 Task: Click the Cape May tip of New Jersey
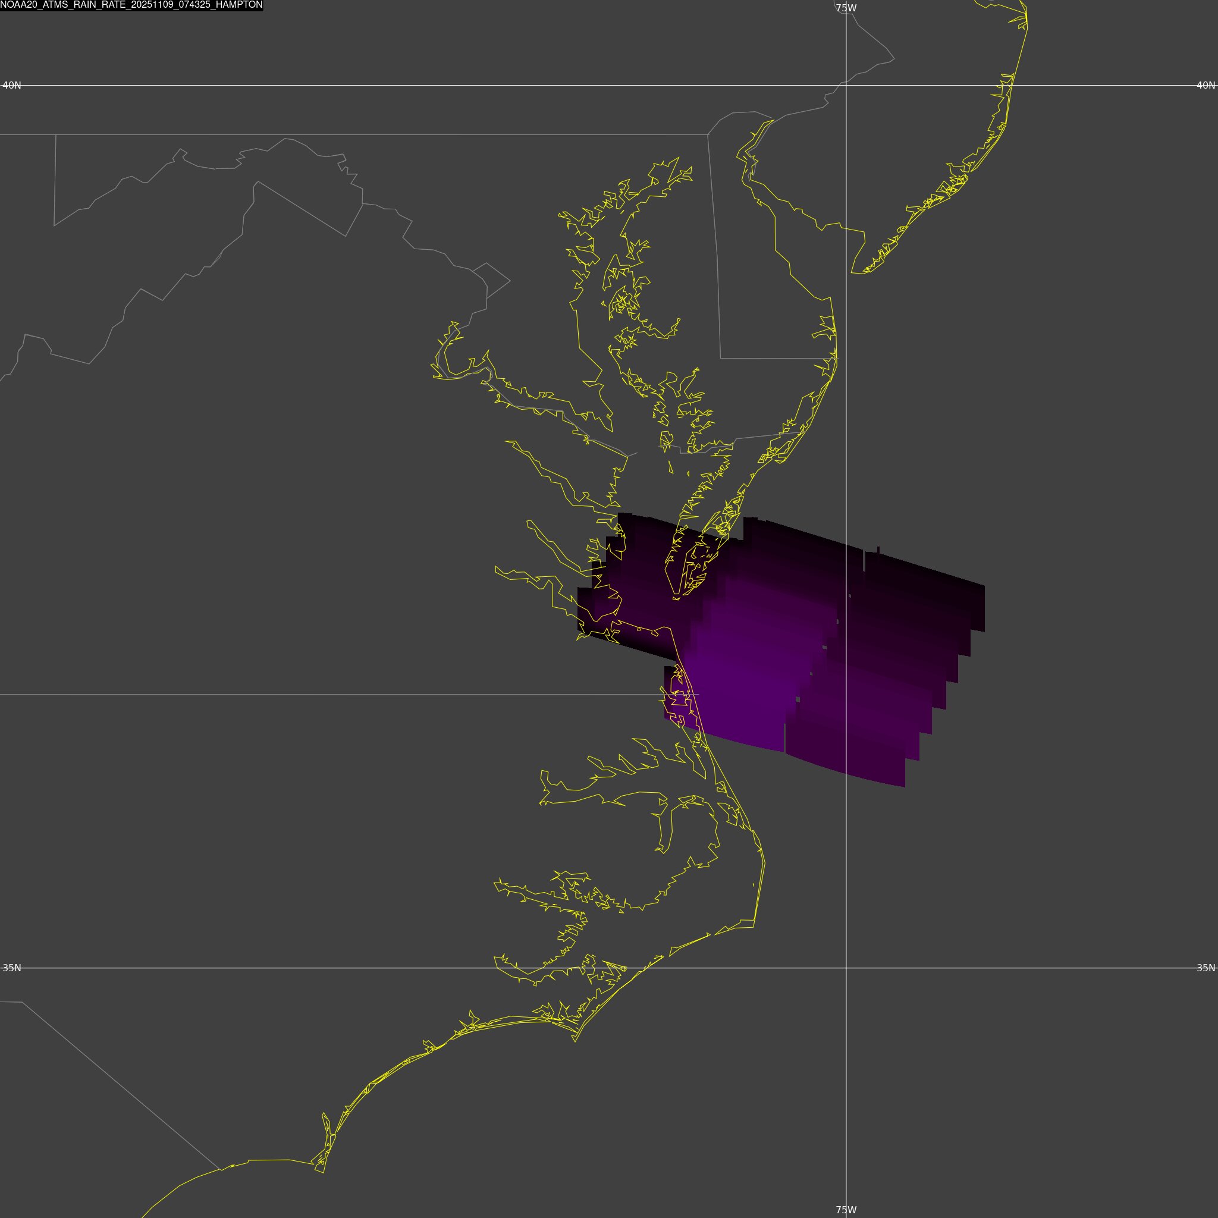point(852,272)
